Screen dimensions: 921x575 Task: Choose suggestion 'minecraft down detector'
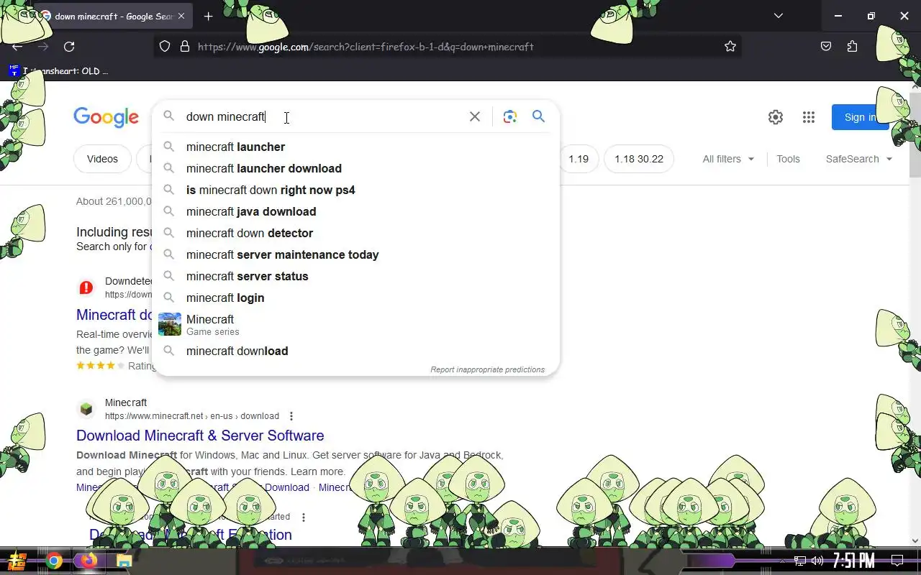[x=356, y=233]
